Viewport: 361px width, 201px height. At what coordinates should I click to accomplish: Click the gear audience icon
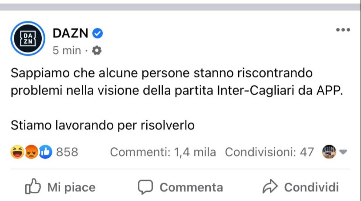pyautogui.click(x=97, y=51)
